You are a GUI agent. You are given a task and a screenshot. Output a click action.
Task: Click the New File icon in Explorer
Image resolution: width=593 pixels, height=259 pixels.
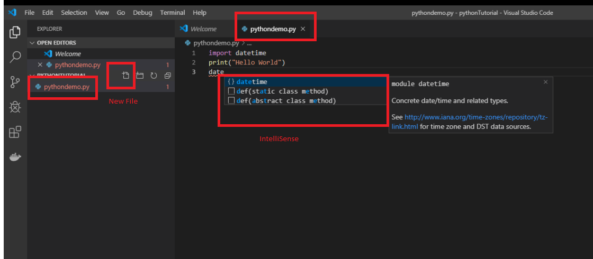coord(125,76)
